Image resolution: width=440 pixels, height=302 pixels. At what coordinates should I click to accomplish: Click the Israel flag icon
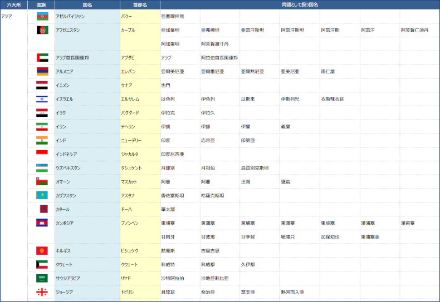click(42, 99)
